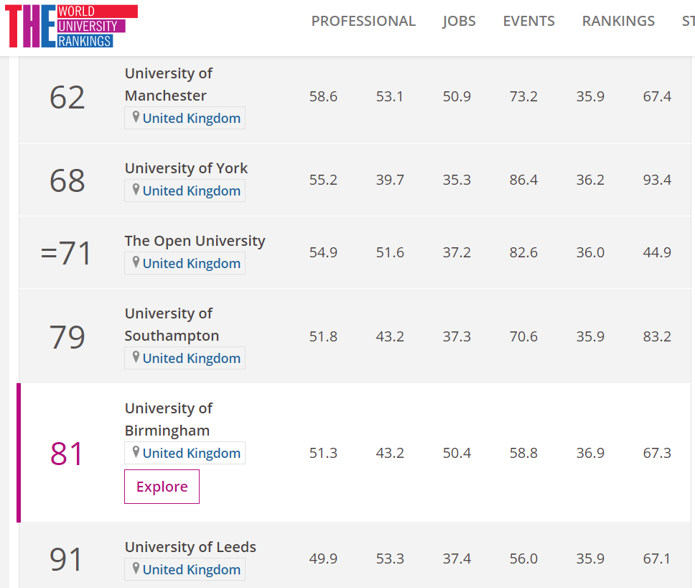Open the University of York page
Image resolution: width=695 pixels, height=588 pixels.
(x=186, y=168)
